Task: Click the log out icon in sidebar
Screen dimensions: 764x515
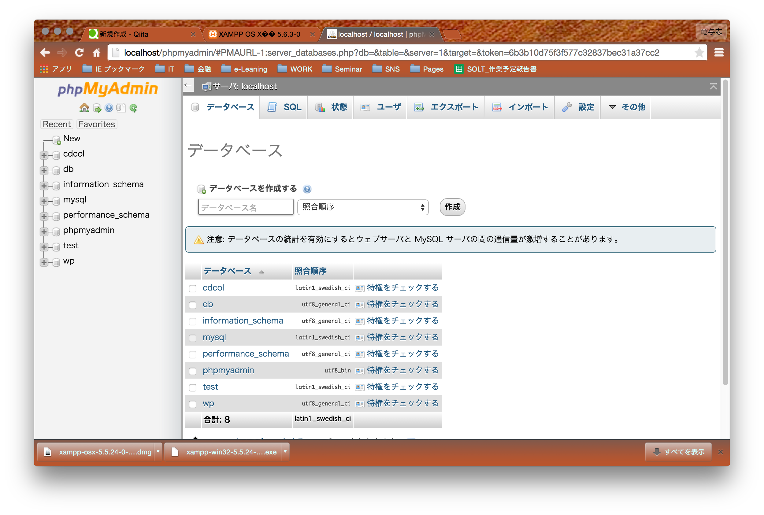Action: click(97, 108)
